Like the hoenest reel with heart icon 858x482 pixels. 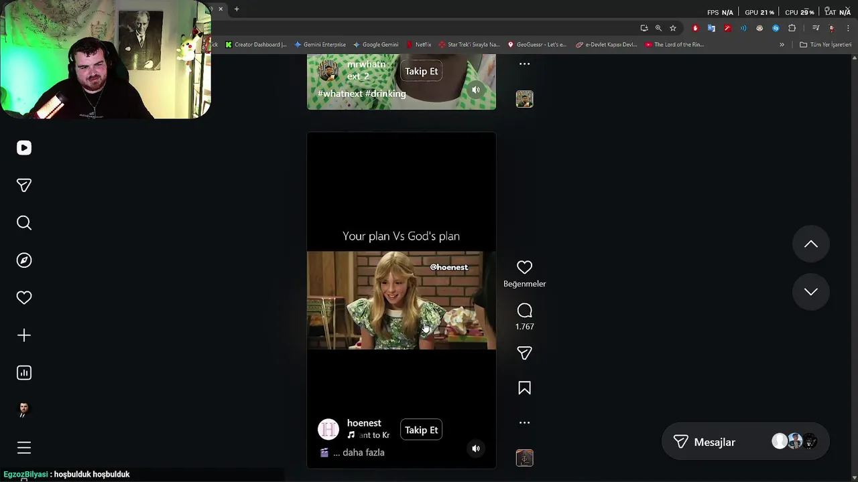click(x=524, y=268)
